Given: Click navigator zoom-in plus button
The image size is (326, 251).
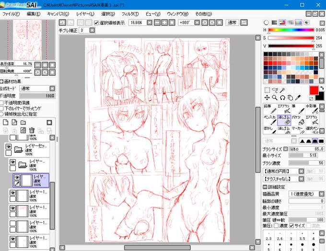Looking at the screenshot, I should tap(45, 65).
